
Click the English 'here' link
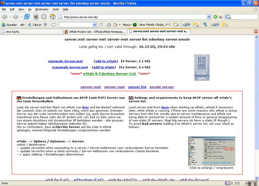click(165, 107)
